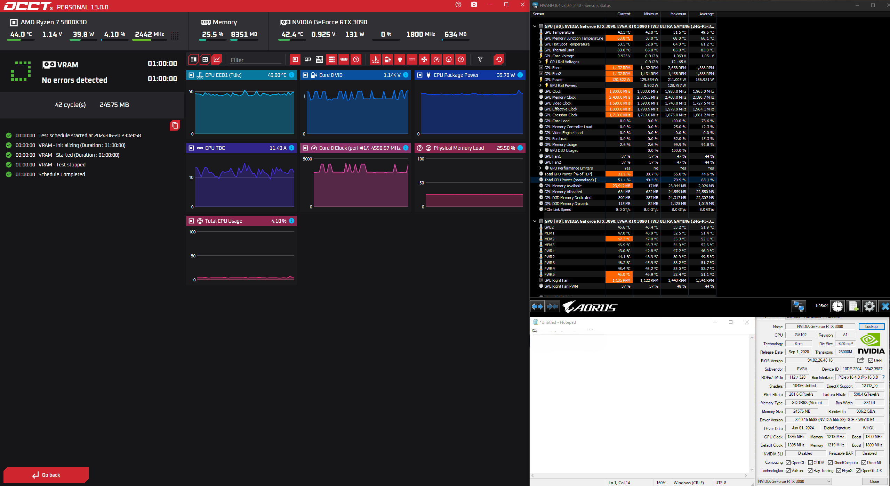Click the reset graphs refresh icon
The height and width of the screenshot is (486, 890).
point(499,59)
